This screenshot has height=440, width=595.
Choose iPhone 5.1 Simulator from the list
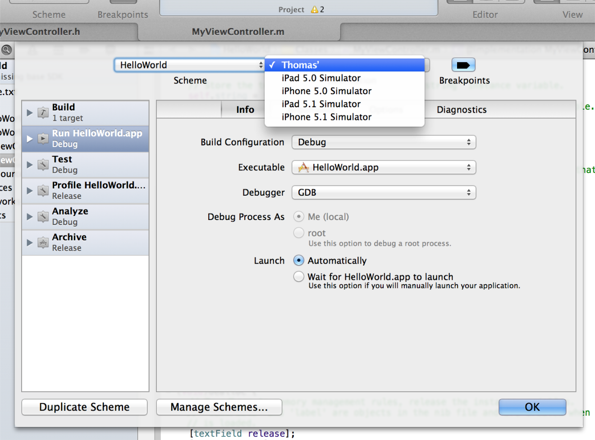[326, 117]
